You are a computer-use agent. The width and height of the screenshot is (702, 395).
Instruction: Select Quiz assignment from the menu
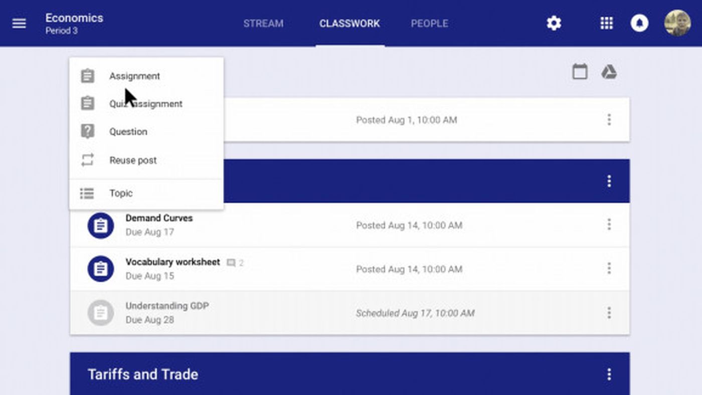point(145,104)
